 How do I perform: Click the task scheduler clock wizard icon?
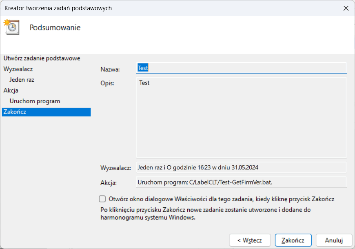(11, 27)
